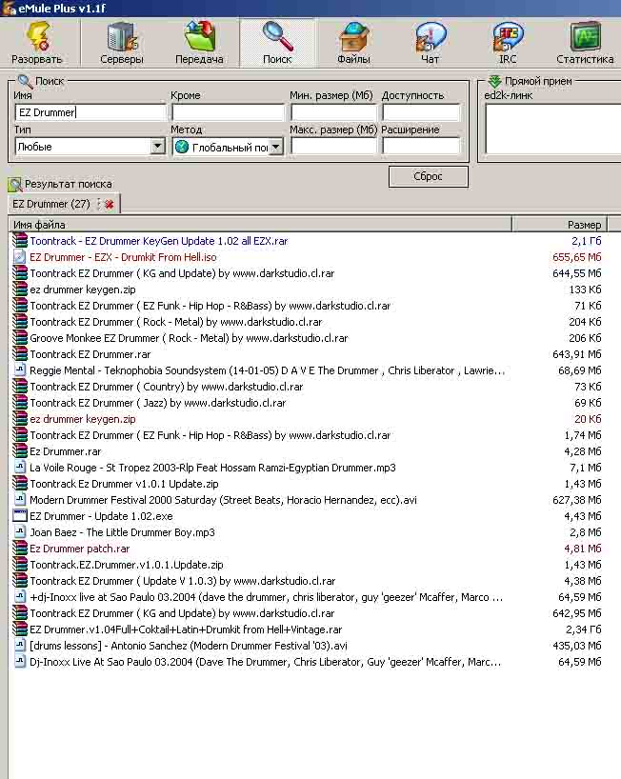
Task: Click the Расширение extension field
Action: 421,146
